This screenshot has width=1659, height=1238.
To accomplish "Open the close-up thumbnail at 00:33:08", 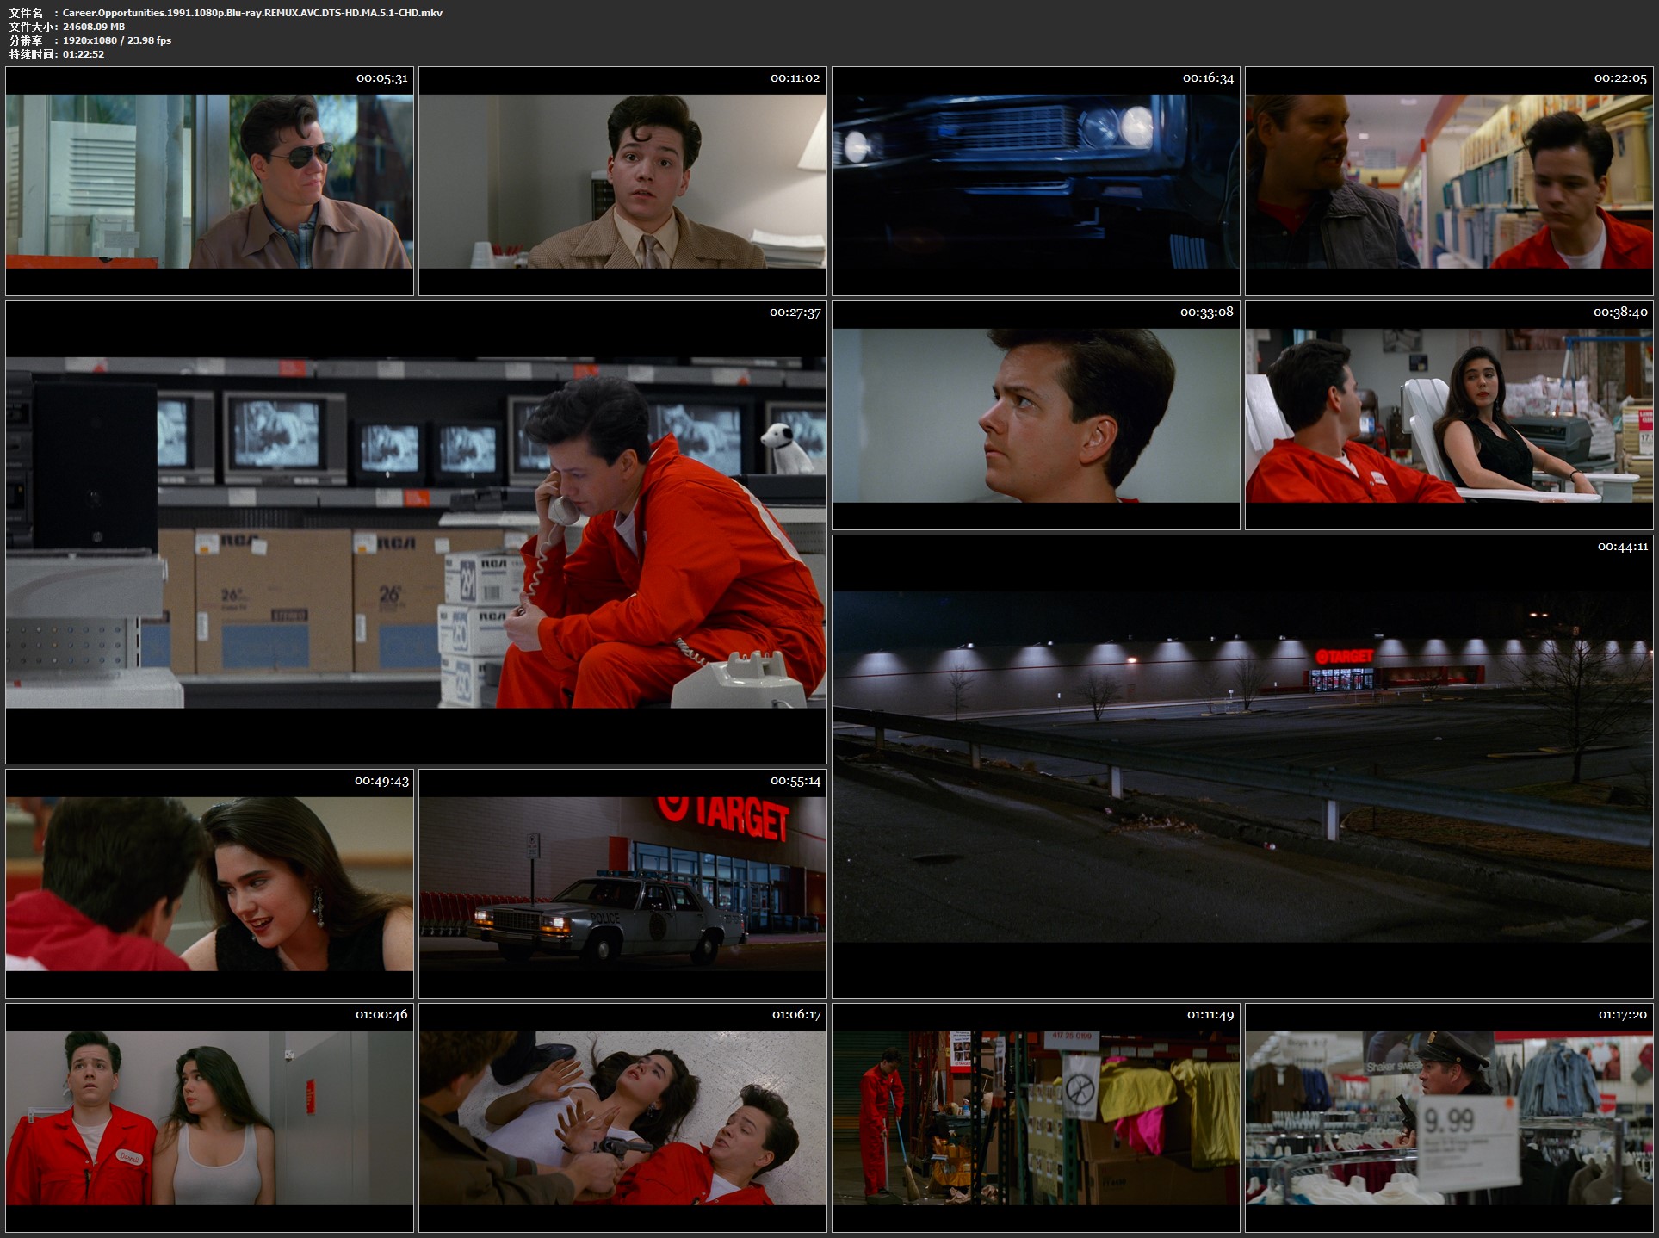I will click(x=1036, y=416).
